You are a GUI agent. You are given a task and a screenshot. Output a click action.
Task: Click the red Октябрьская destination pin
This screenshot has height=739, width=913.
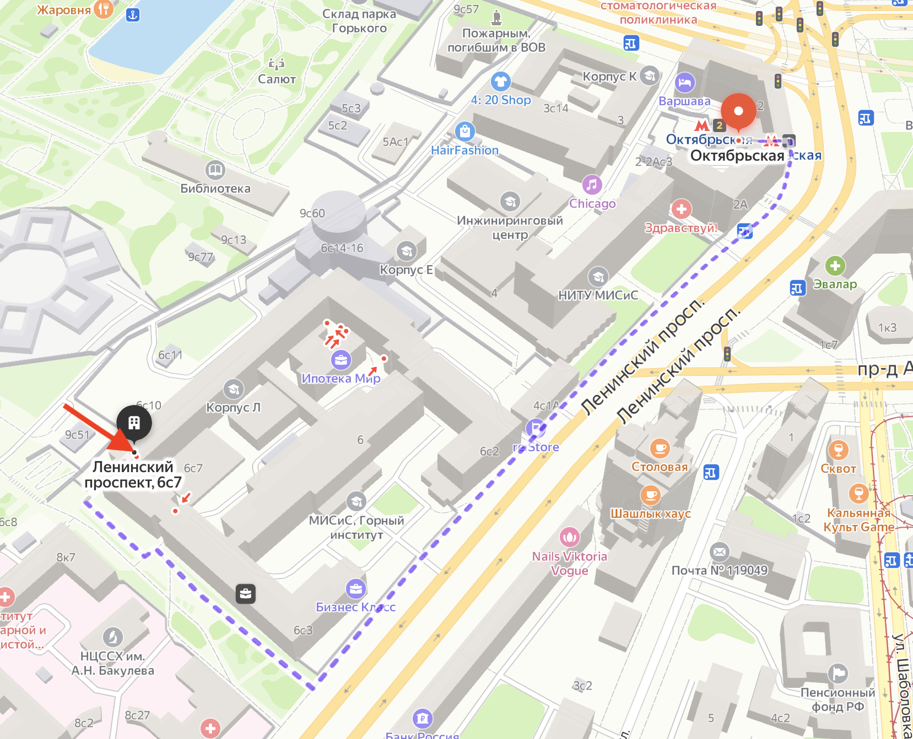pos(738,111)
